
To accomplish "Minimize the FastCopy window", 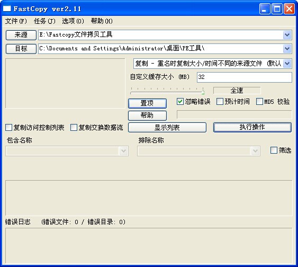I will (265, 9).
